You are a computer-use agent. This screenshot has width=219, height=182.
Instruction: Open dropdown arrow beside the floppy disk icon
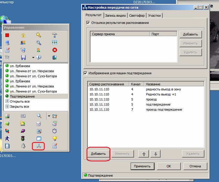tap(33, 58)
